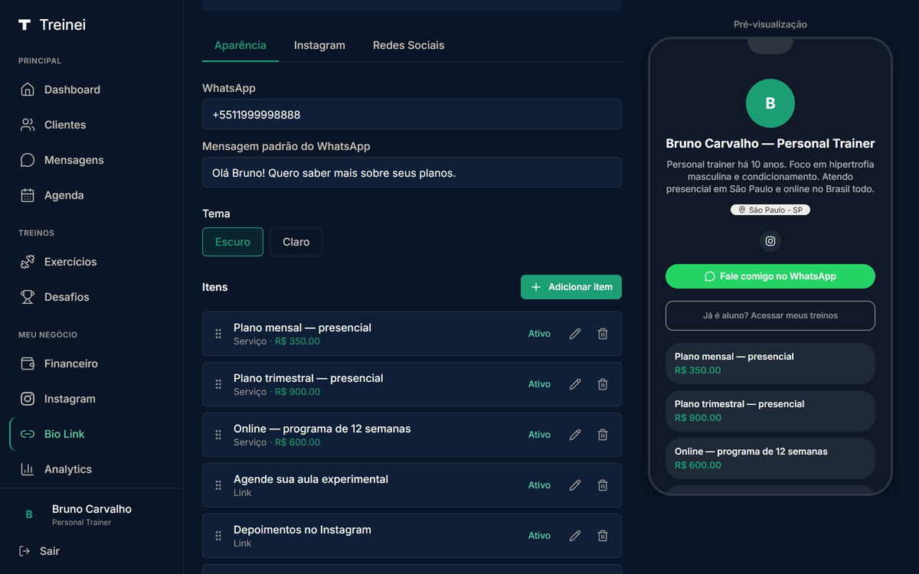This screenshot has height=574, width=919.
Task: Grab drag handle of Plano trimestral item
Action: pyautogui.click(x=218, y=384)
